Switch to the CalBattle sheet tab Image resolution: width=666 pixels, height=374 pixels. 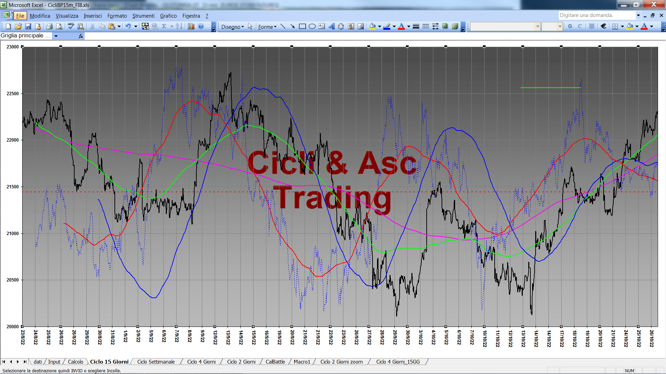275,362
